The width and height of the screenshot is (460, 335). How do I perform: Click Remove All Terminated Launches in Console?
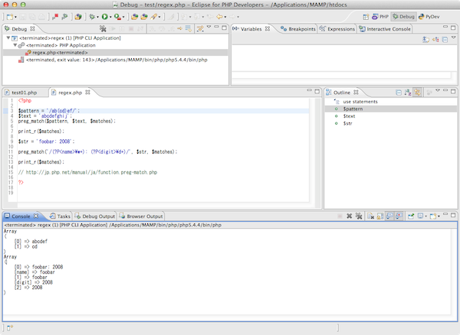click(359, 216)
